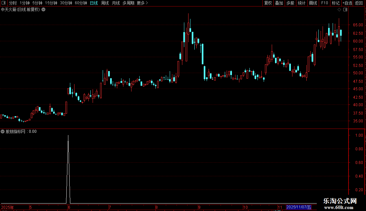Select the 30分钟 period
Viewport: 366px width, 211px height.
(x=66, y=3)
